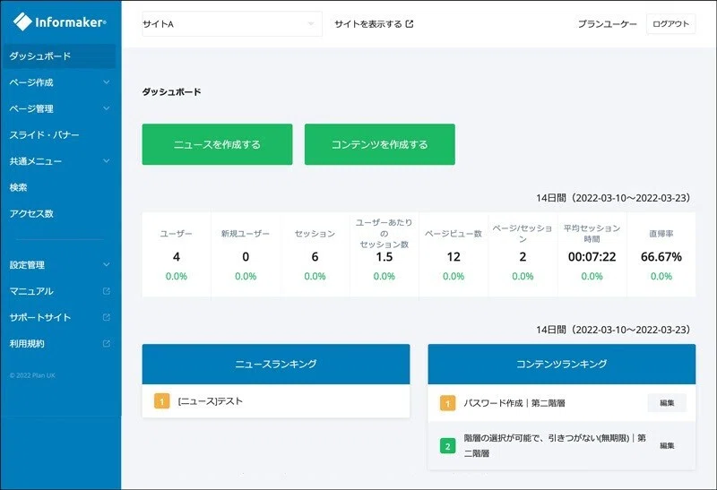Expand the ページ管理 menu chevron
Image resolution: width=717 pixels, height=490 pixels.
tap(106, 108)
